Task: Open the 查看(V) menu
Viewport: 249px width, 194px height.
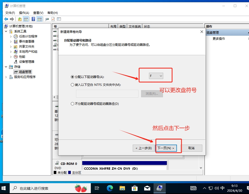Action: (38, 13)
